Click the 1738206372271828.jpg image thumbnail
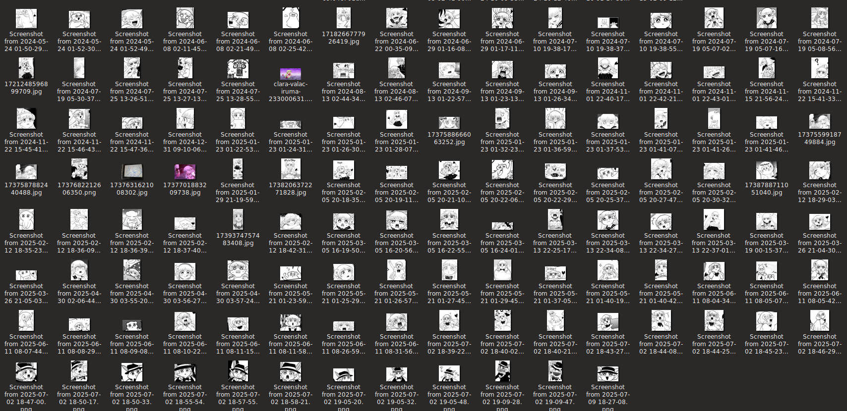 tap(291, 169)
